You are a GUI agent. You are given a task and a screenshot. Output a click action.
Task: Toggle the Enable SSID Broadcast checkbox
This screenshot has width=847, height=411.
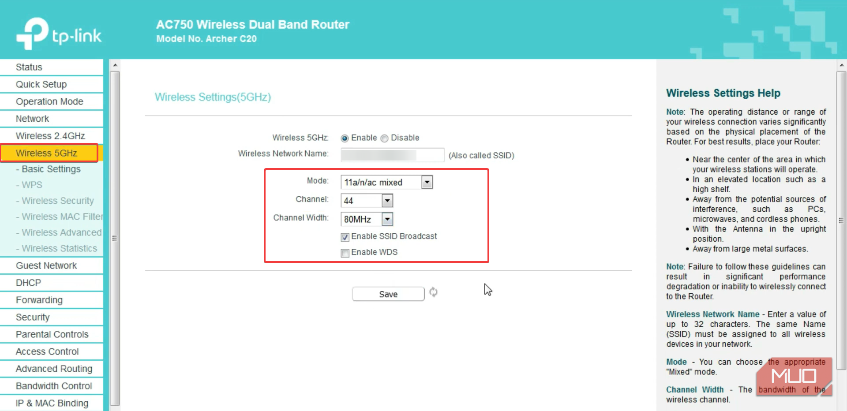(345, 237)
